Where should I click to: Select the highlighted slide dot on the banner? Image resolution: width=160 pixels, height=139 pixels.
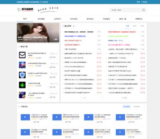tap(56, 39)
